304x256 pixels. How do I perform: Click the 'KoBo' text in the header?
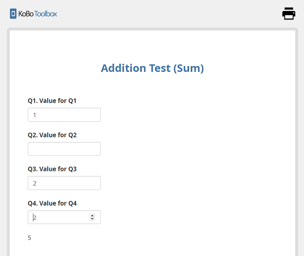pyautogui.click(x=27, y=14)
